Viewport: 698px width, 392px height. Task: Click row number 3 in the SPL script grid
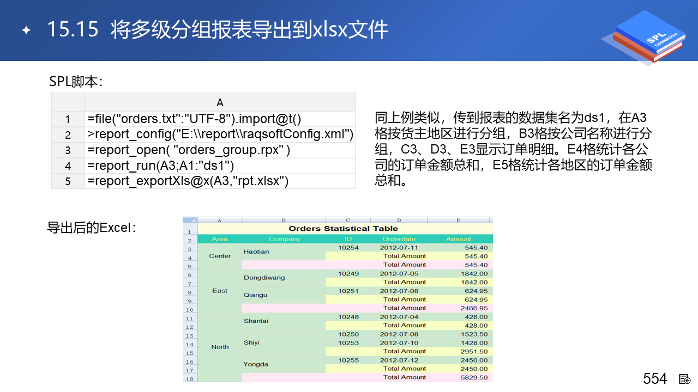[x=68, y=150]
